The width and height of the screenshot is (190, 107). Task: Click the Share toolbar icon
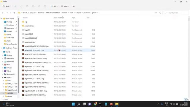pos(39,6)
